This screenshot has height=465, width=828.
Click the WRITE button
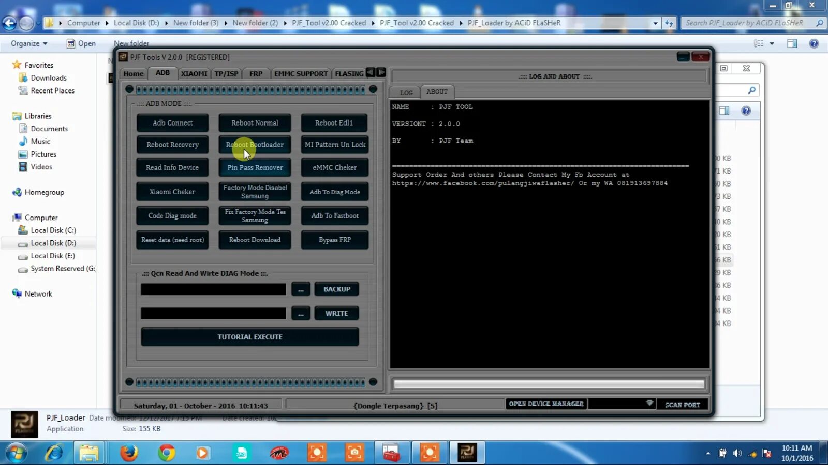coord(337,314)
